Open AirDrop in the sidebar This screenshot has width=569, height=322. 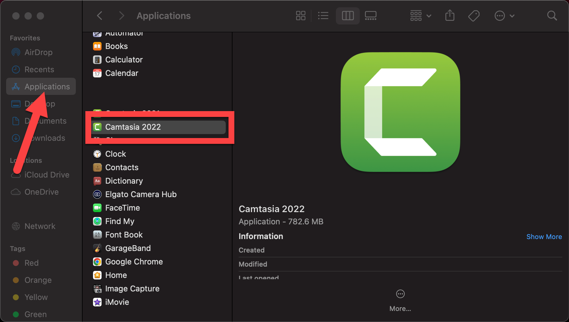point(38,52)
